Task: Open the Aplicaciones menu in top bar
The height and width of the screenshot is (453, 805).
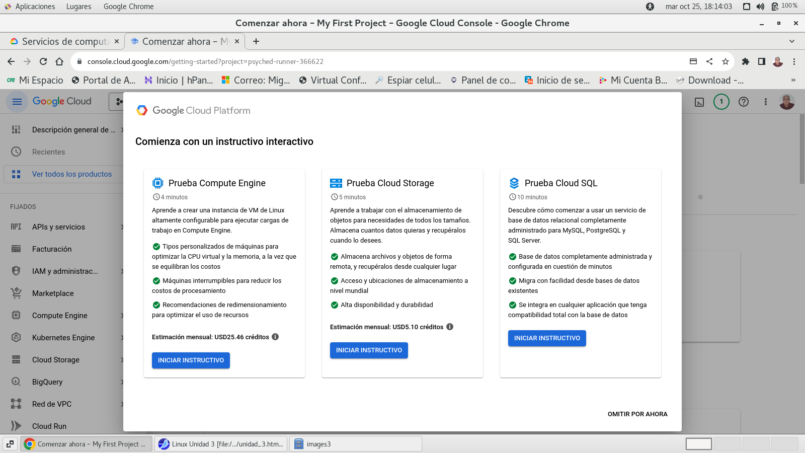Action: coord(35,7)
